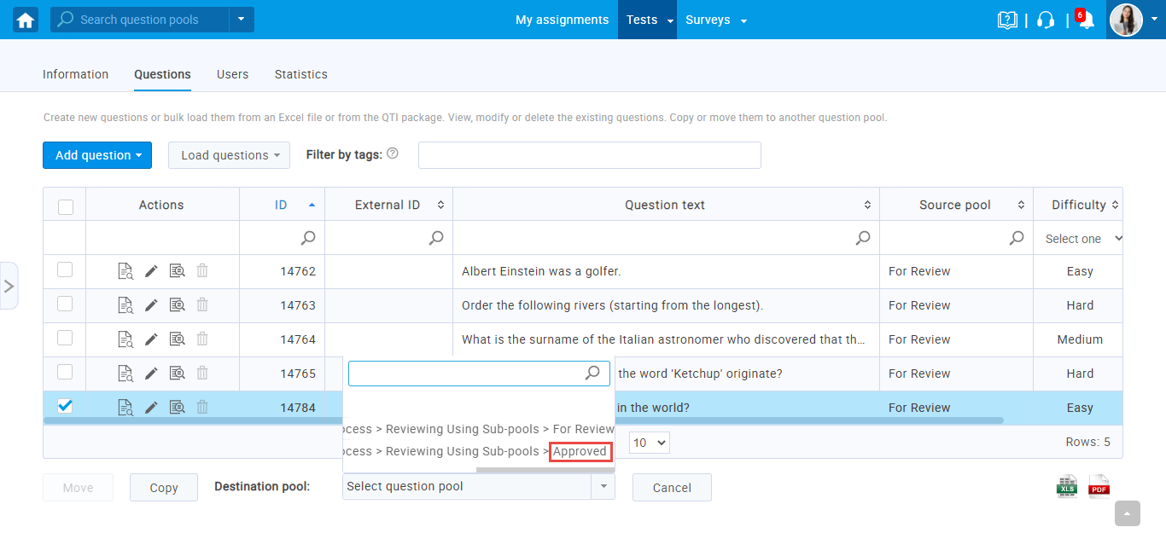The height and width of the screenshot is (533, 1166).
Task: Click the trash icon for question 14764
Action: [202, 339]
